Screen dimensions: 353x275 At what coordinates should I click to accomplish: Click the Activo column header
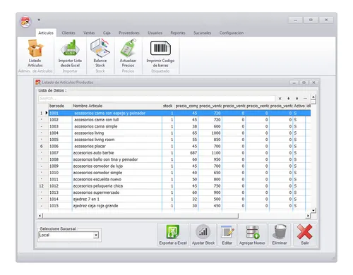pos(299,106)
